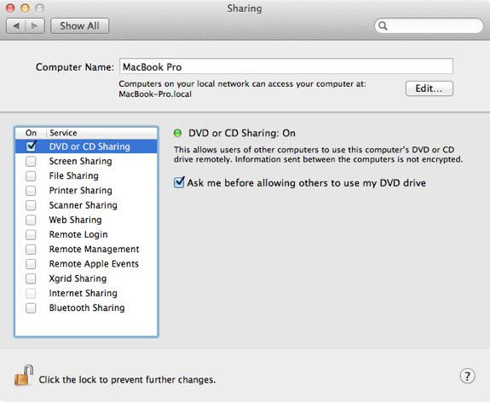
Task: Go back with the left arrow button
Action: [16, 26]
